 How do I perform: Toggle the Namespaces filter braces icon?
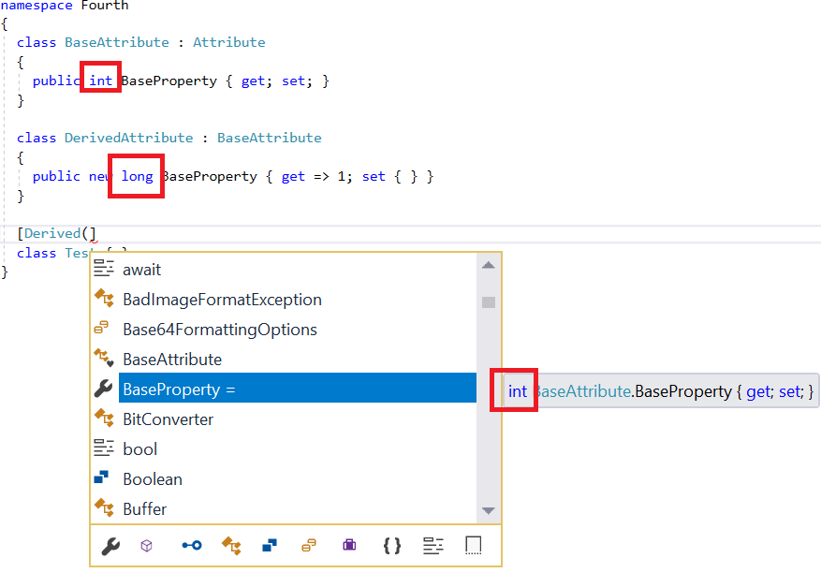click(392, 546)
